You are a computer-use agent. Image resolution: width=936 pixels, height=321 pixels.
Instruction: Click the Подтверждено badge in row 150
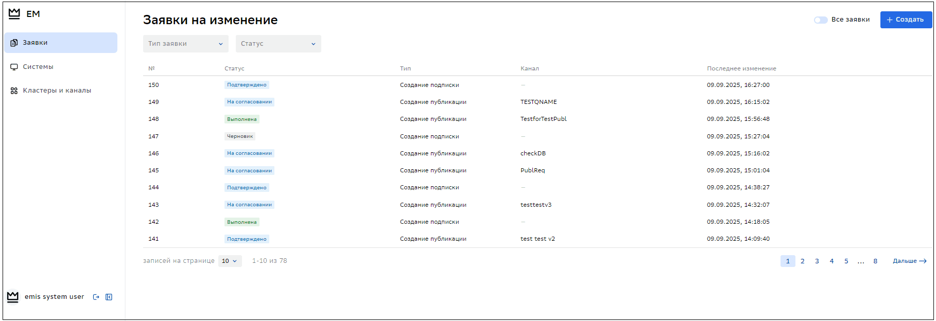click(247, 85)
